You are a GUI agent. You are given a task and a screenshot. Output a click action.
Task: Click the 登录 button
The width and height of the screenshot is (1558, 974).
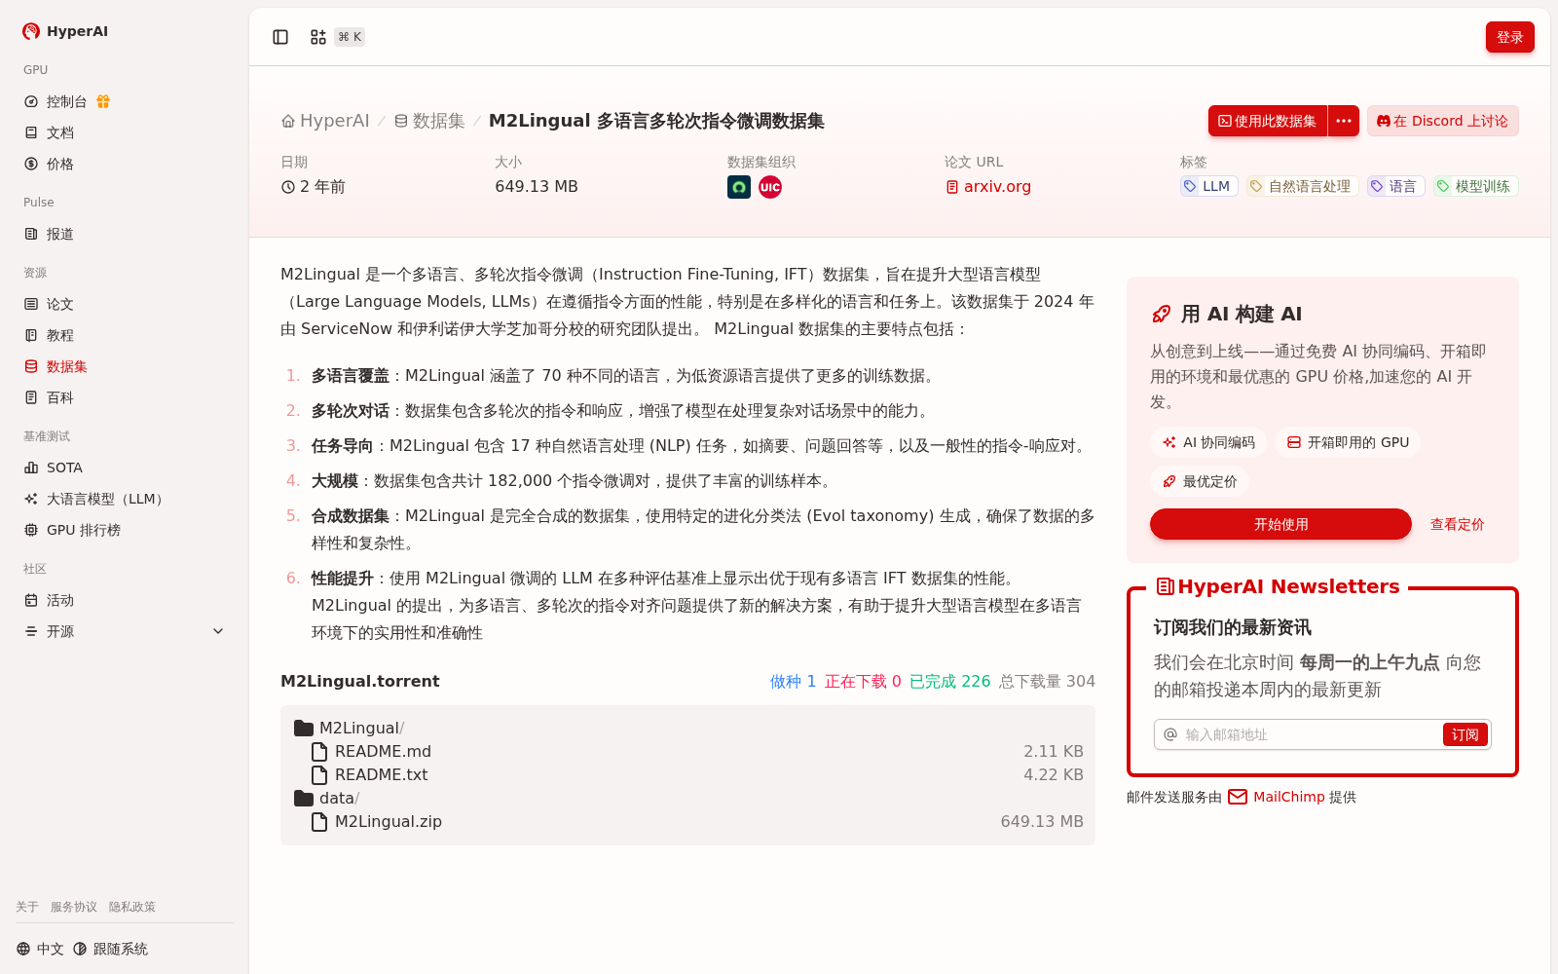(x=1509, y=37)
